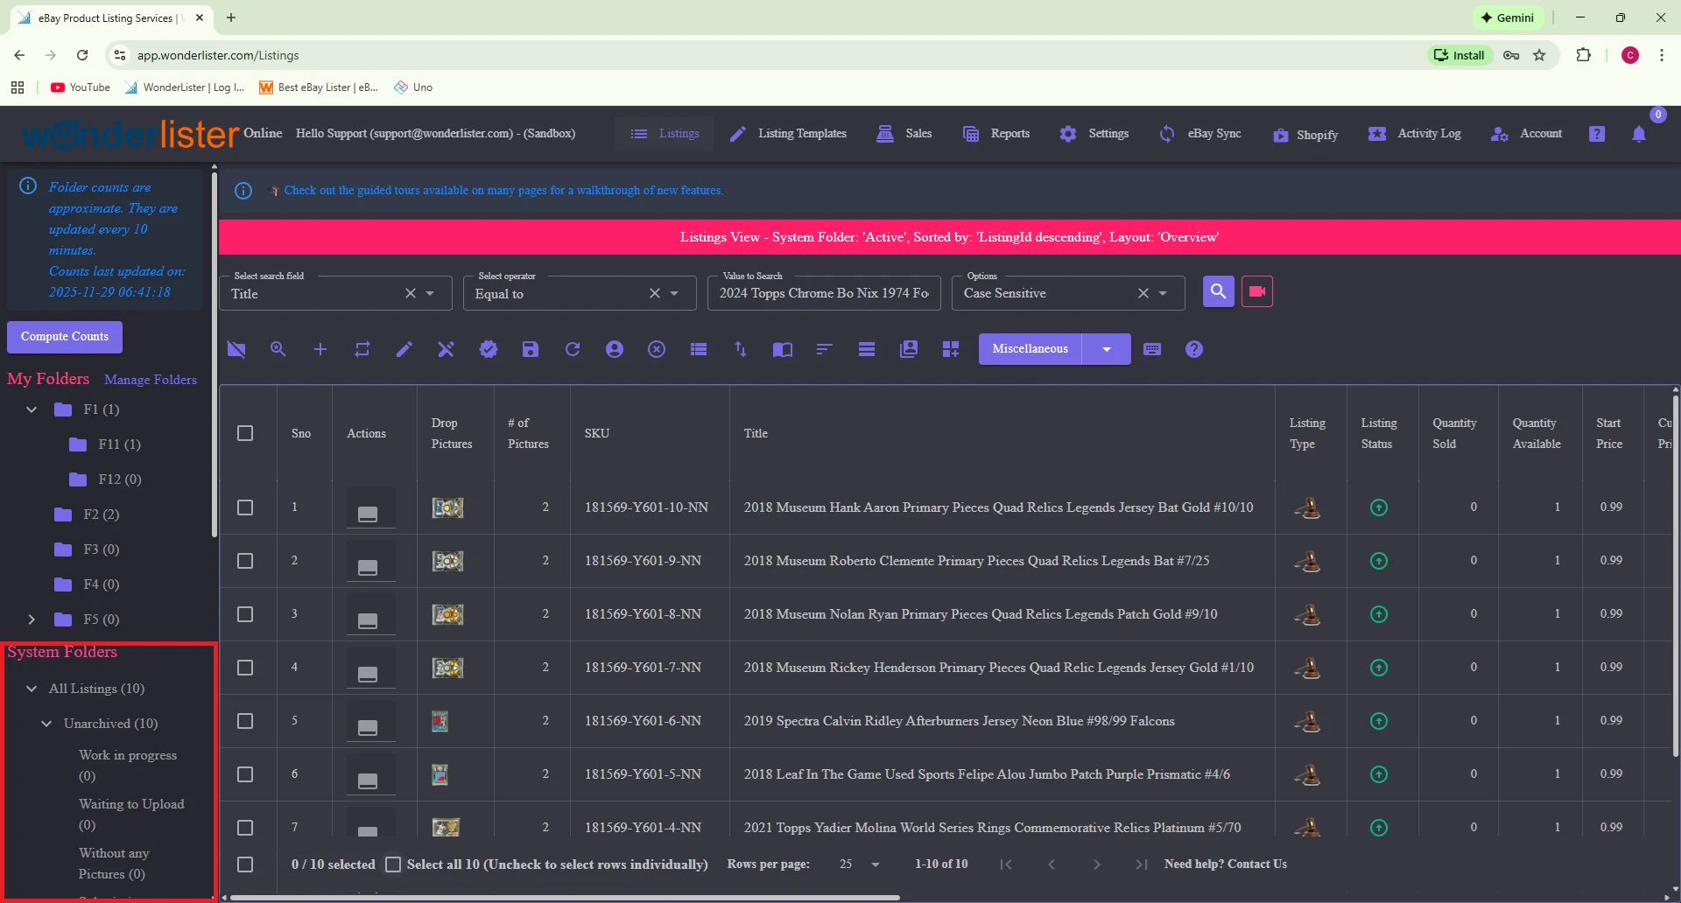Open the Miscellaneous actions dropdown
The width and height of the screenshot is (1681, 903).
pos(1107,348)
